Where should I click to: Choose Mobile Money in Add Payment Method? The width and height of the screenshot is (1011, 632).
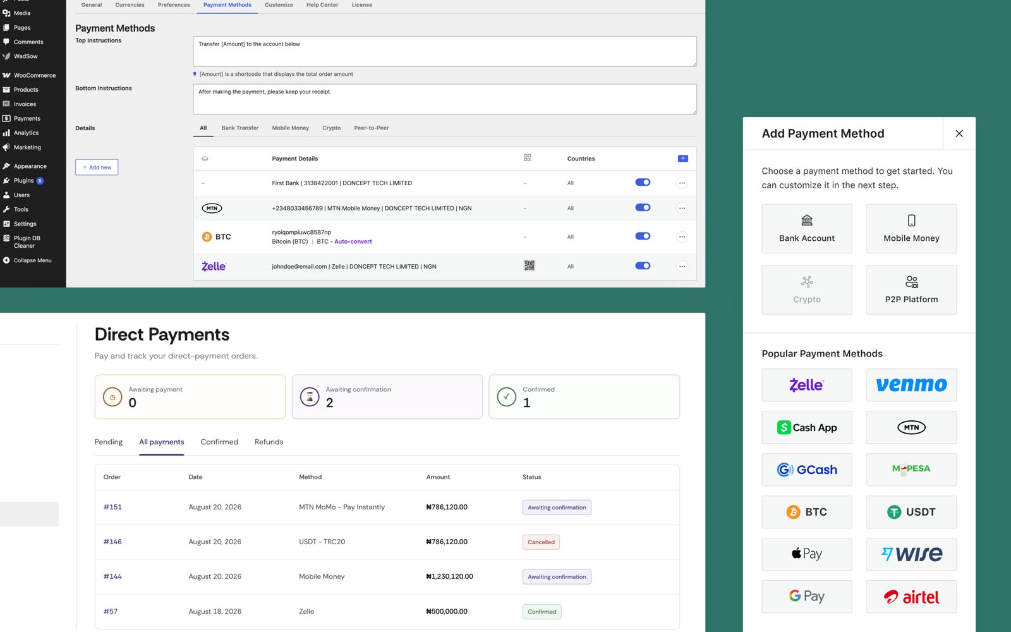pyautogui.click(x=911, y=229)
